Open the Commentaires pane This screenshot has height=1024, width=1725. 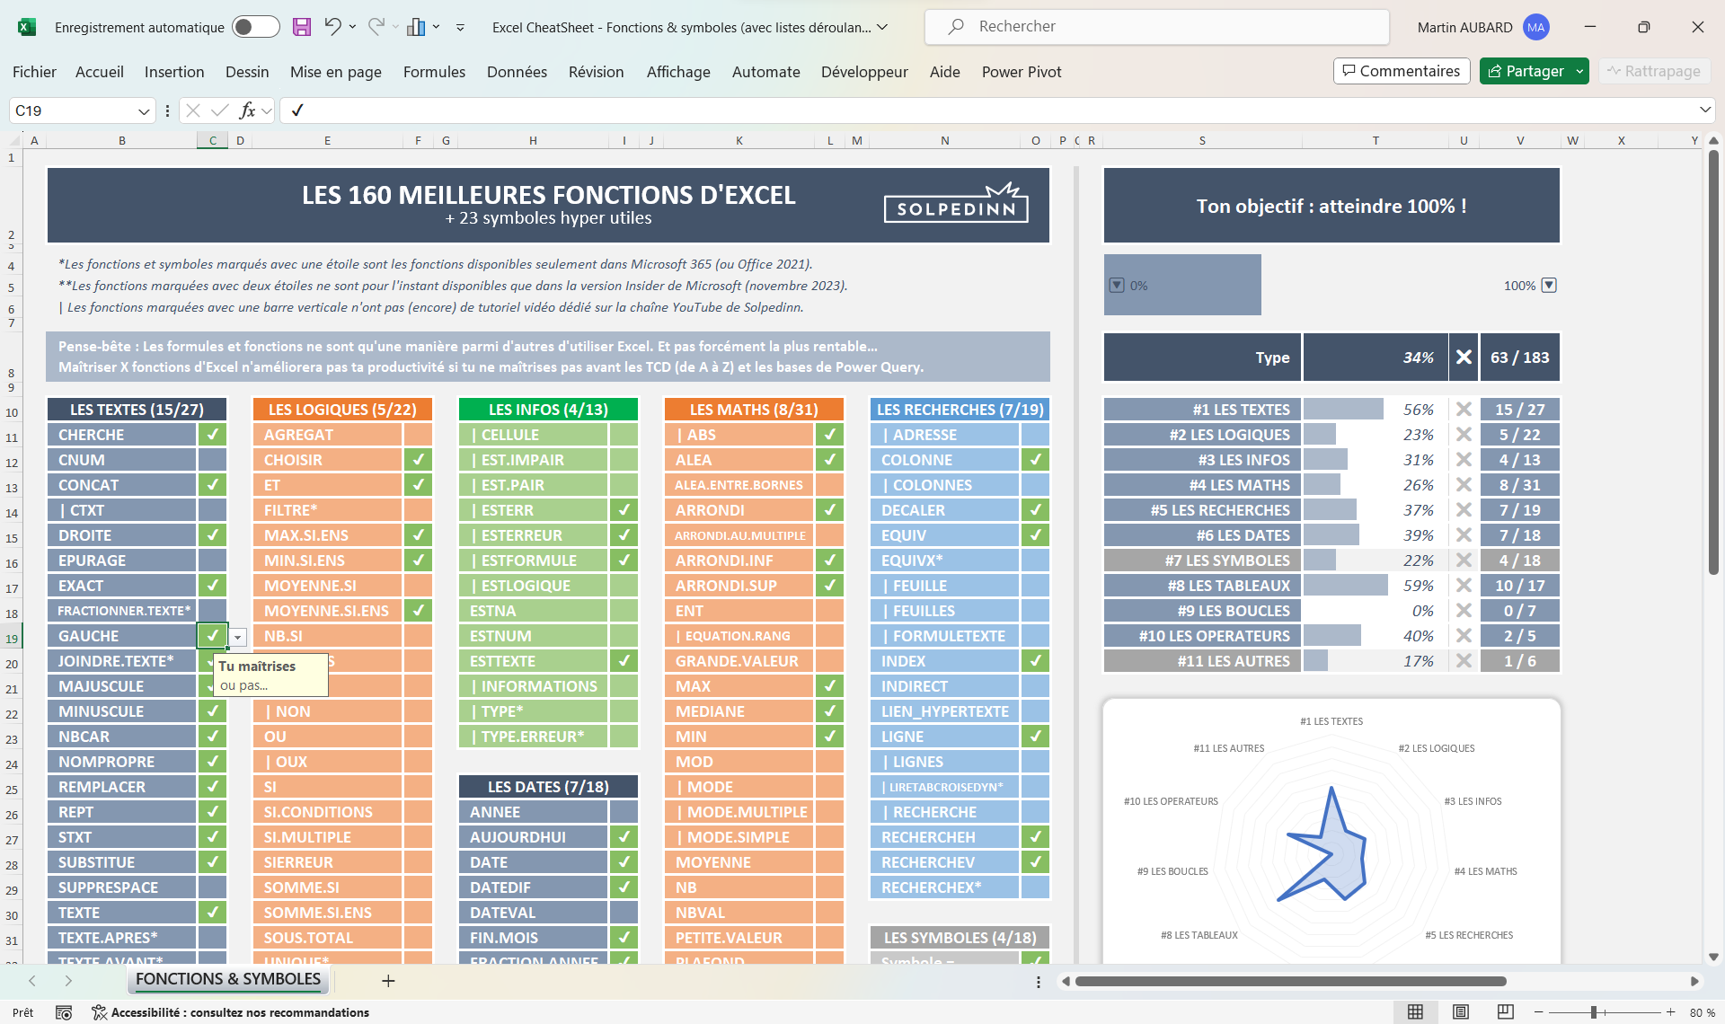coord(1401,71)
